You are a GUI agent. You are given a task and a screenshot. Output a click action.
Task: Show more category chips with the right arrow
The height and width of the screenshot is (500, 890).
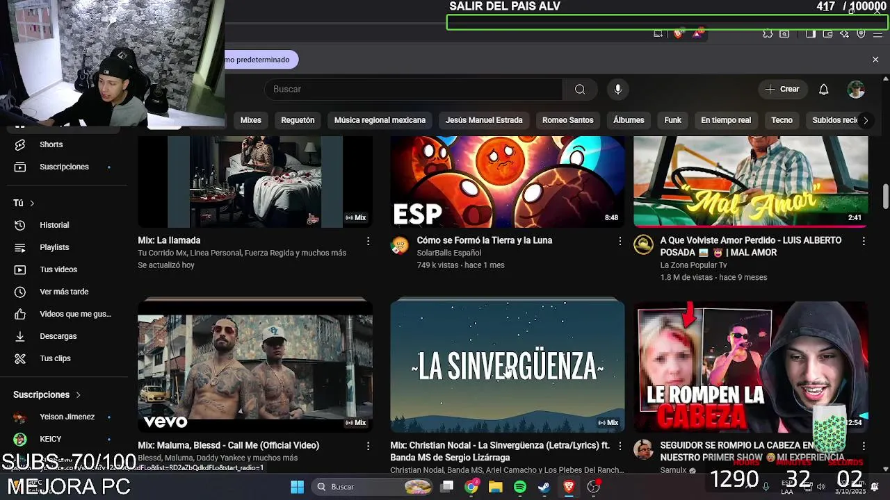click(865, 120)
